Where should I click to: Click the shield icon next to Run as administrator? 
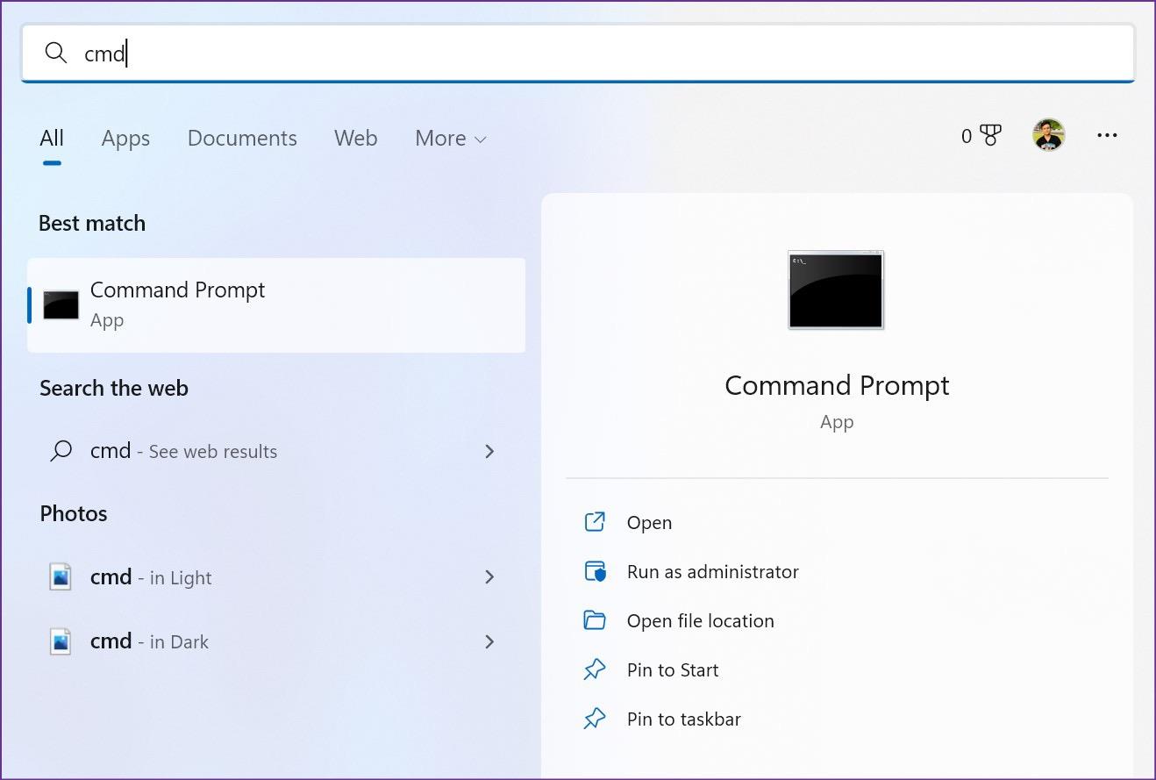(x=596, y=571)
